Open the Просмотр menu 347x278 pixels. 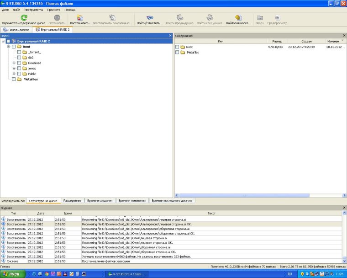53,10
